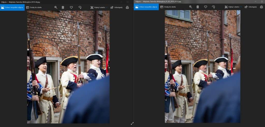Screen dimensions: 265x127
Task: Click the printer icon in the 0112.jpg window
Action: coord(261,7)
